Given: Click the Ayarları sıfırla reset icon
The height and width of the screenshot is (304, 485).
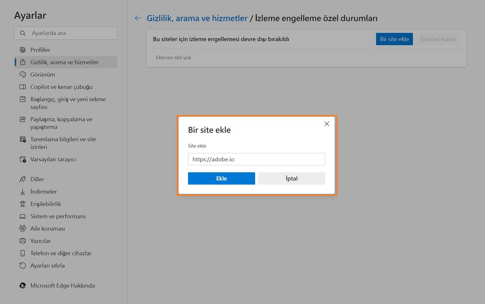Looking at the screenshot, I should [23, 265].
